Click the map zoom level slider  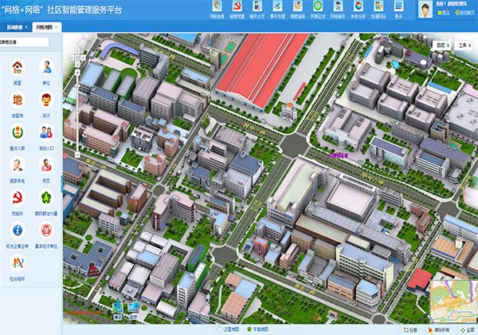click(77, 104)
